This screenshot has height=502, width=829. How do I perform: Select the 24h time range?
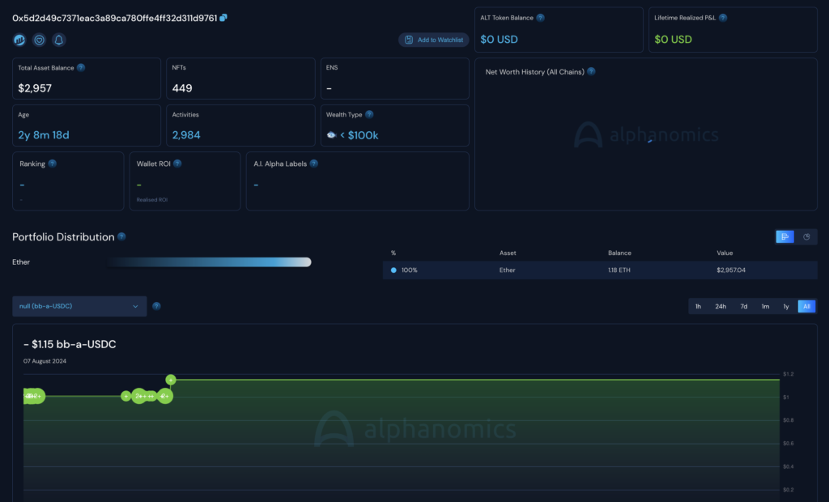(720, 306)
